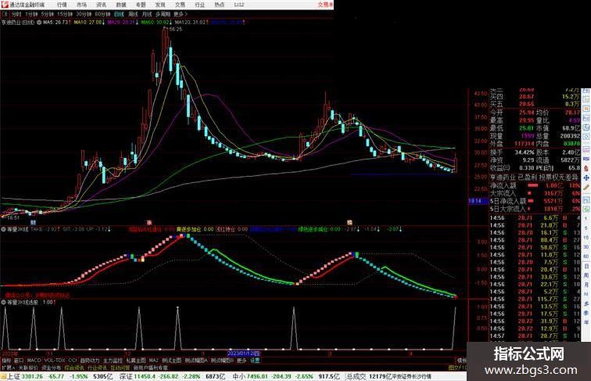The width and height of the screenshot is (591, 381).
Task: Switch to 60分钟 period tab
Action: pyautogui.click(x=103, y=14)
